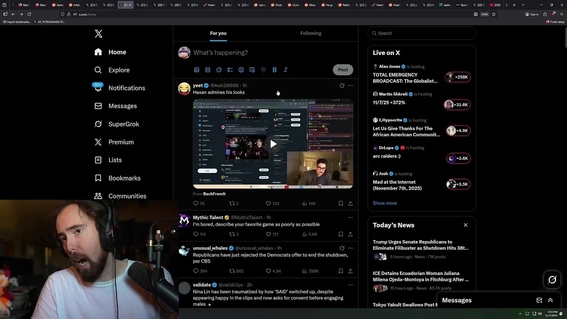Open the X logo home link
This screenshot has width=567, height=319.
98,34
